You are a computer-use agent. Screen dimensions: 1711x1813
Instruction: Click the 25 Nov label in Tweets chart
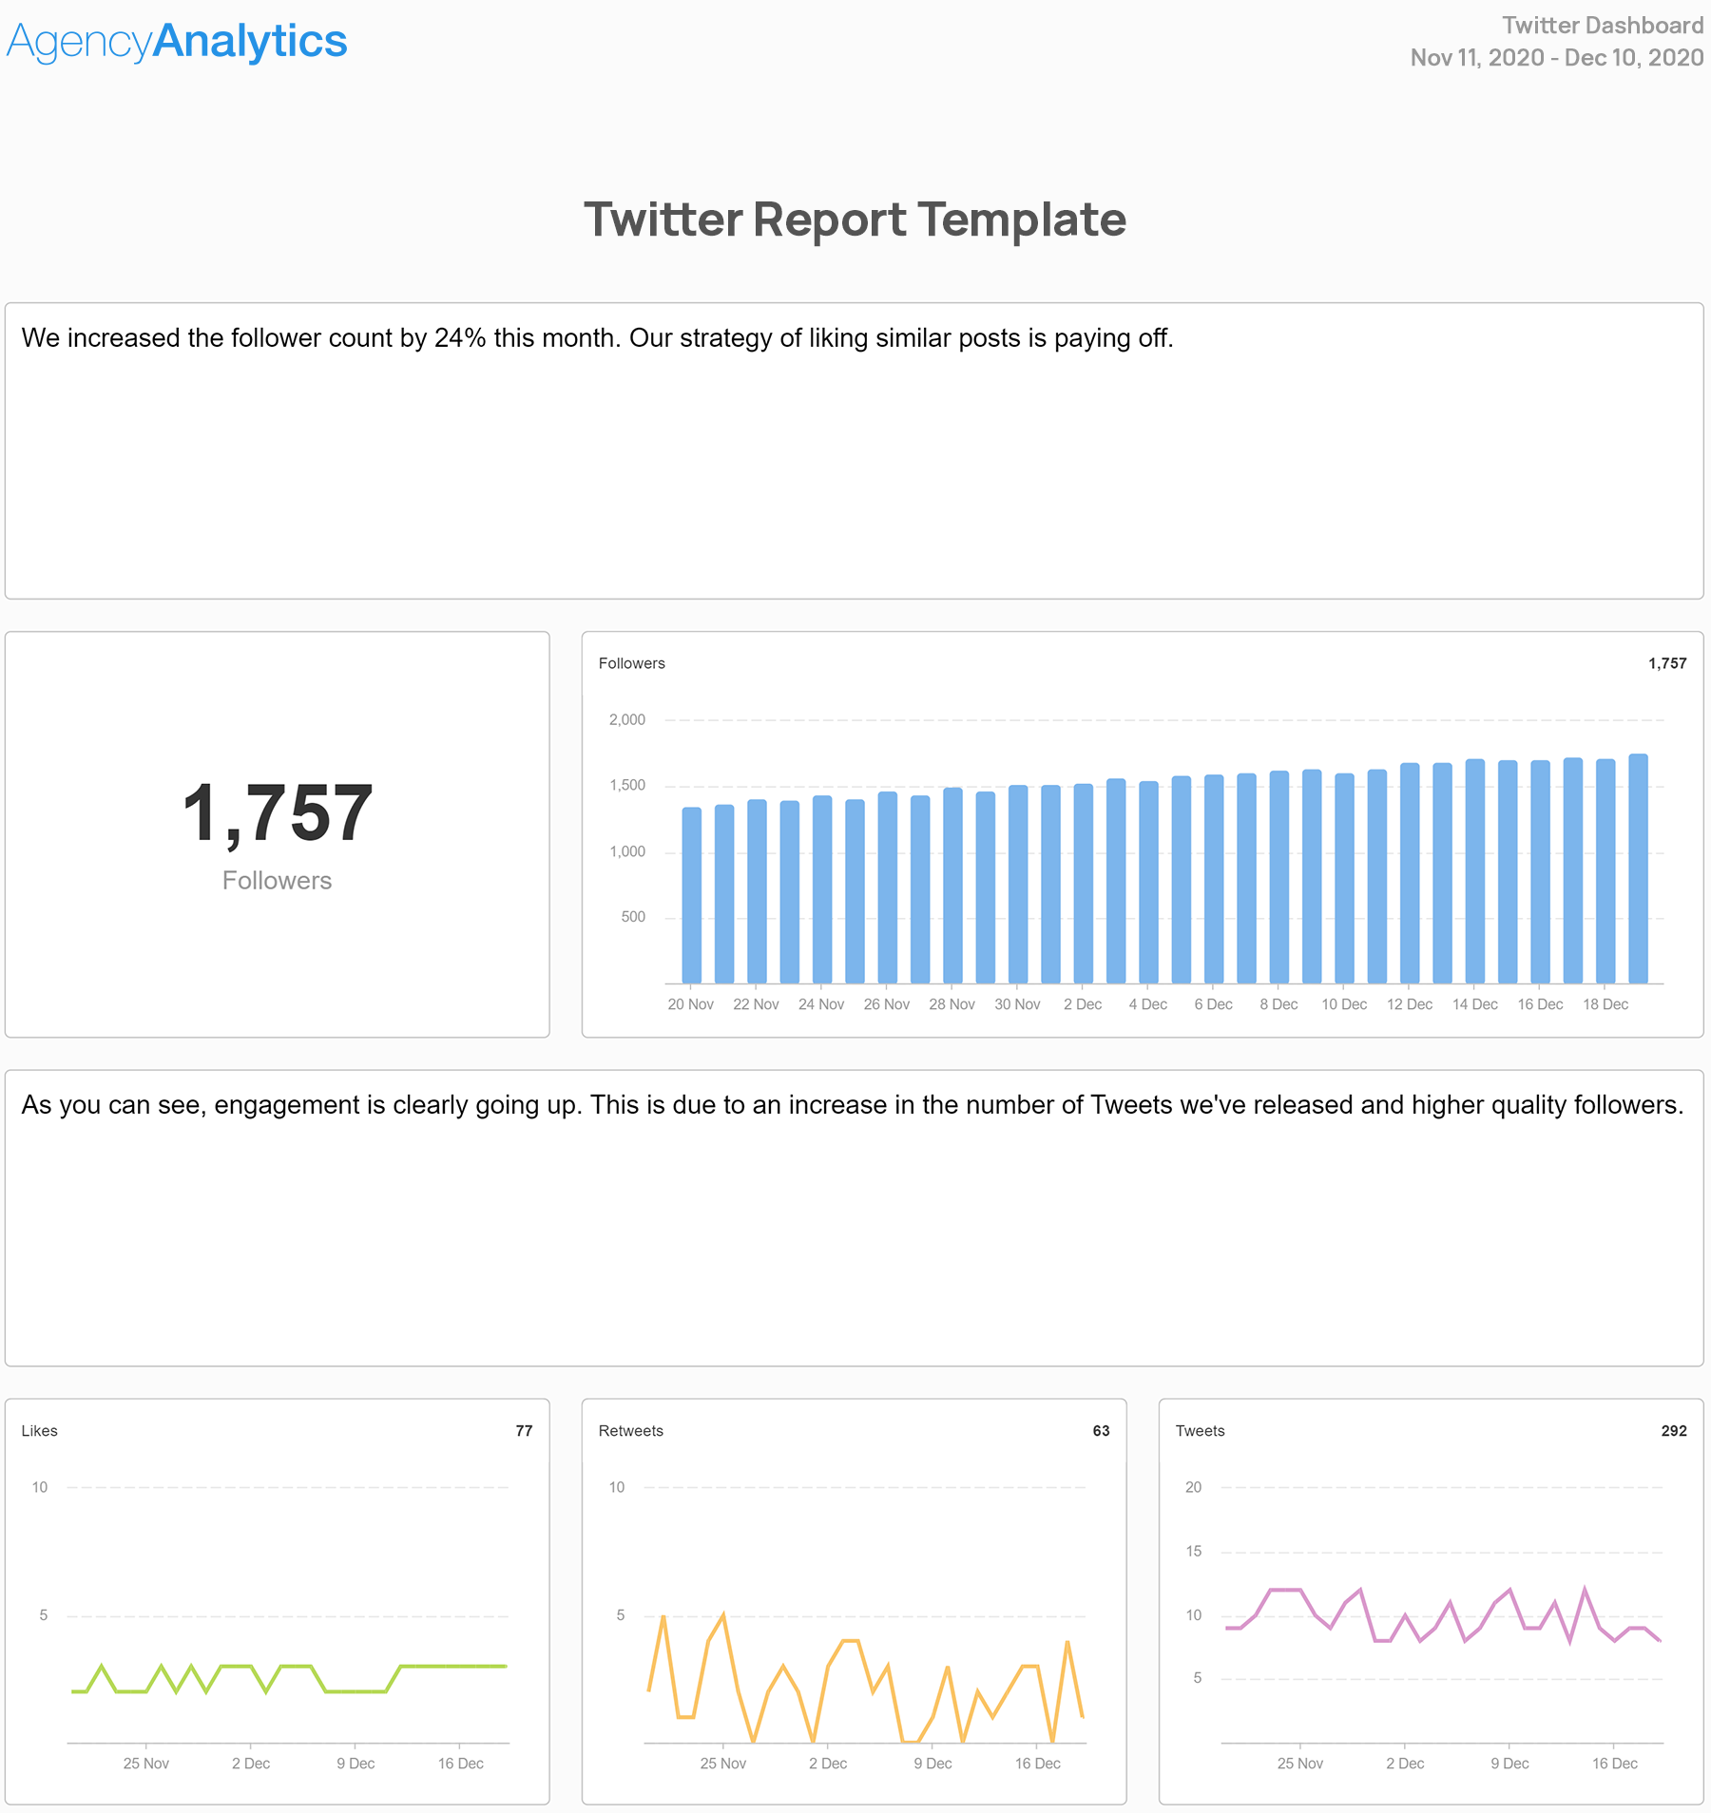click(x=1300, y=1764)
